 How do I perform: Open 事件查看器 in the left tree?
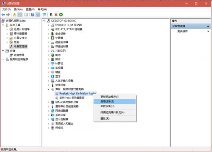tap(21, 34)
